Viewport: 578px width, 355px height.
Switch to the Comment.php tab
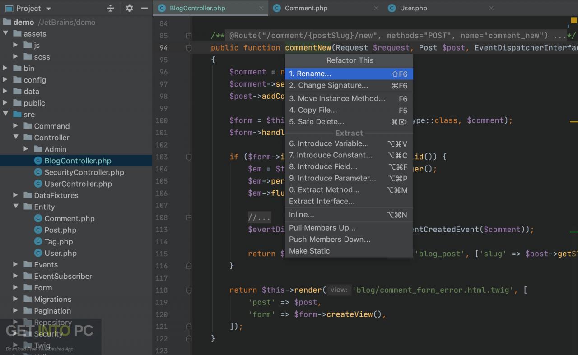click(306, 8)
